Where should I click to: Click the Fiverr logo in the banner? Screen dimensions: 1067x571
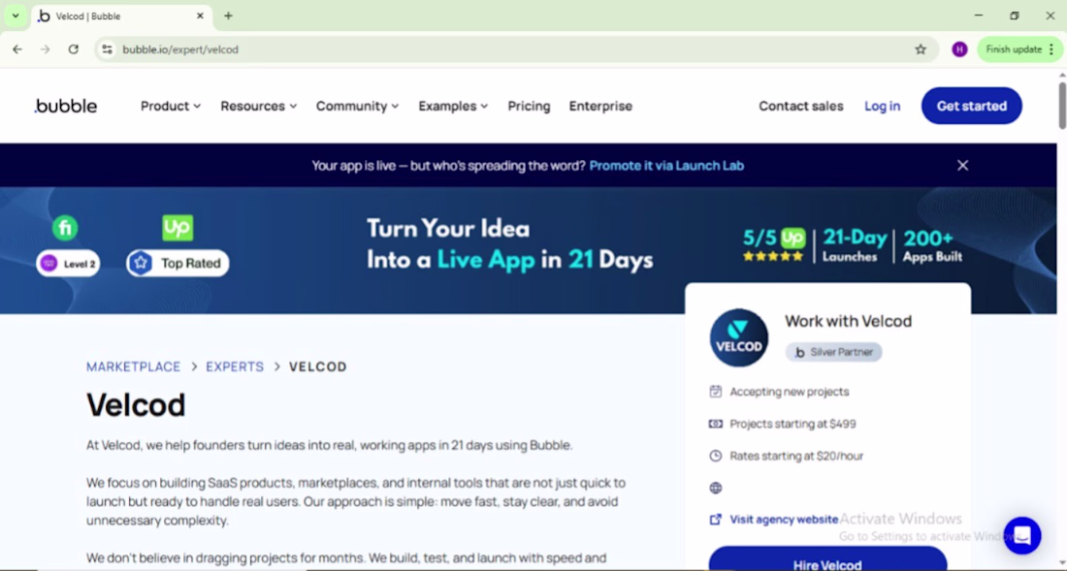coord(65,228)
